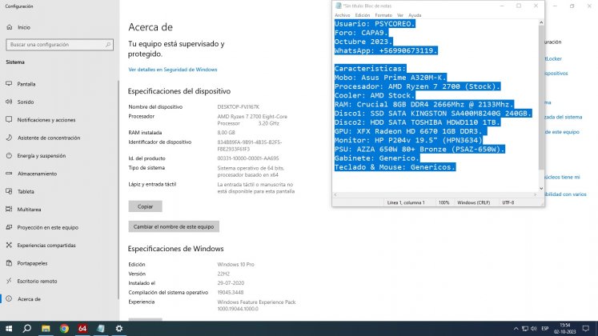Select Acerca de in sidebar

click(29, 299)
